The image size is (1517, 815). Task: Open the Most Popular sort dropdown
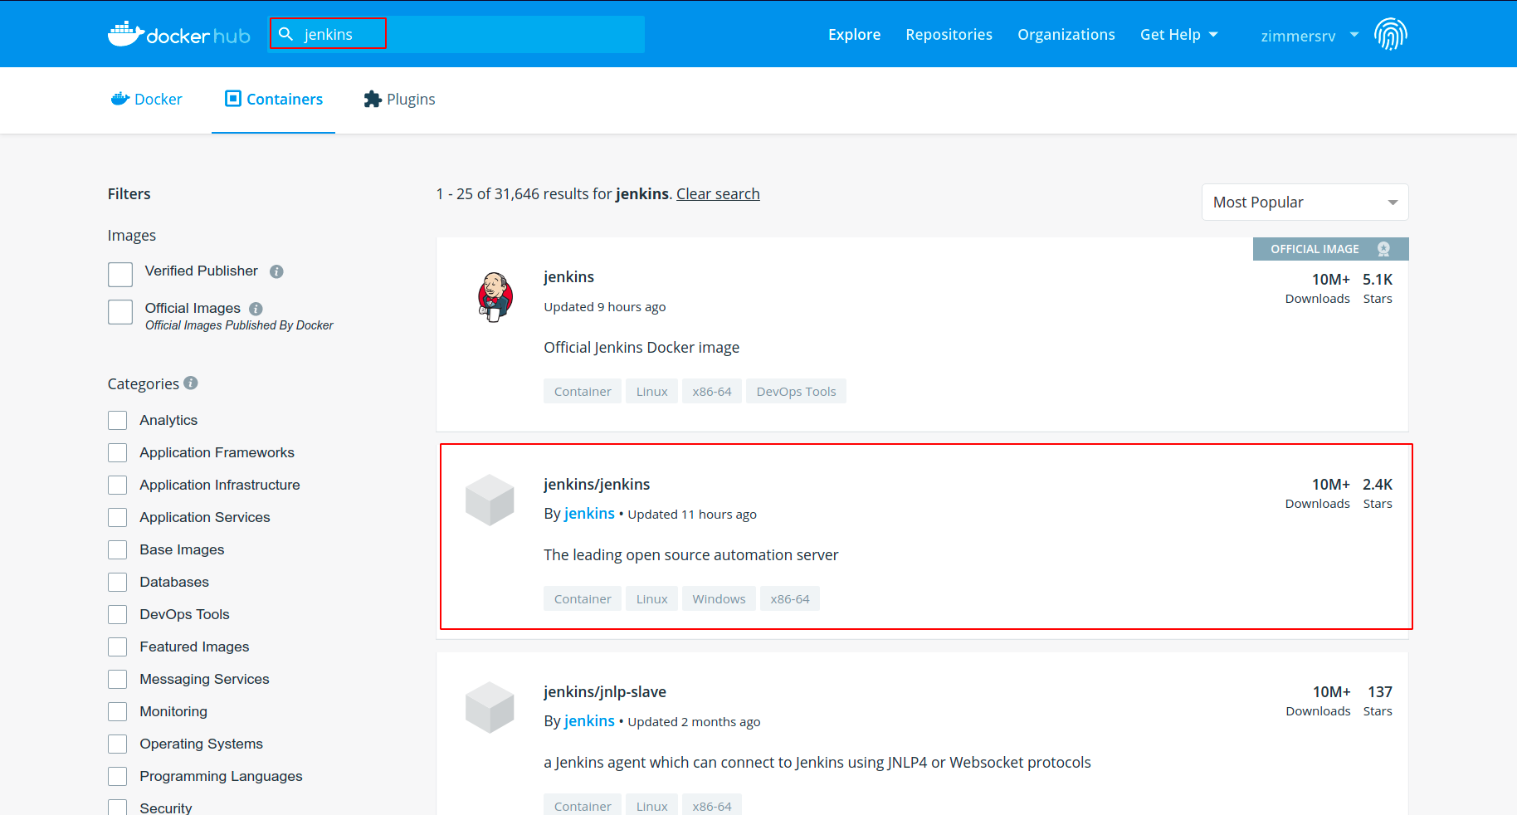click(1305, 203)
